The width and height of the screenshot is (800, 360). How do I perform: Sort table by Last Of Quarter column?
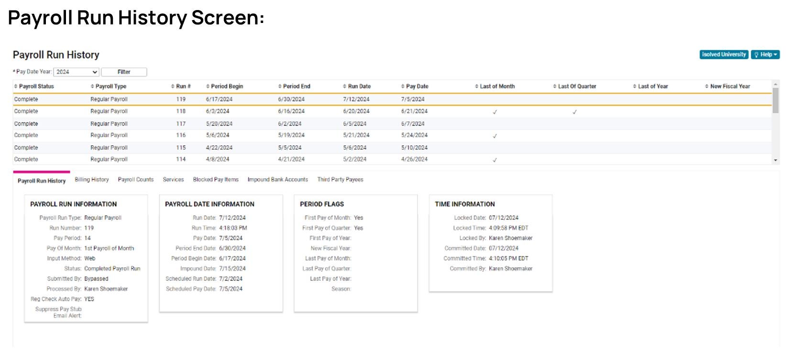[x=574, y=87]
